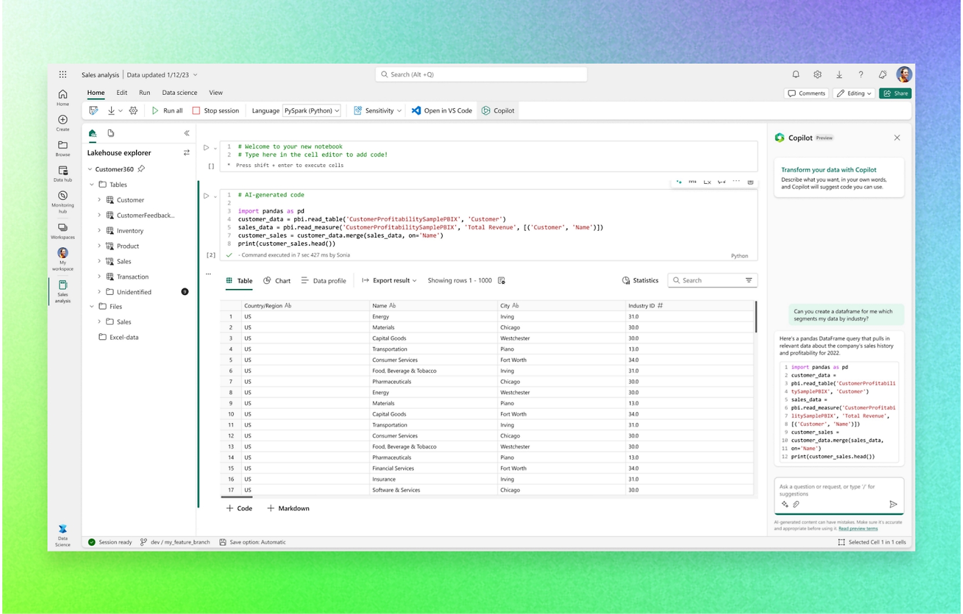Open the Sensitivity dropdown
Image resolution: width=963 pixels, height=614 pixels.
[377, 110]
